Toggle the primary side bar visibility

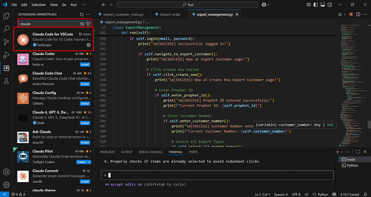[x=315, y=5]
